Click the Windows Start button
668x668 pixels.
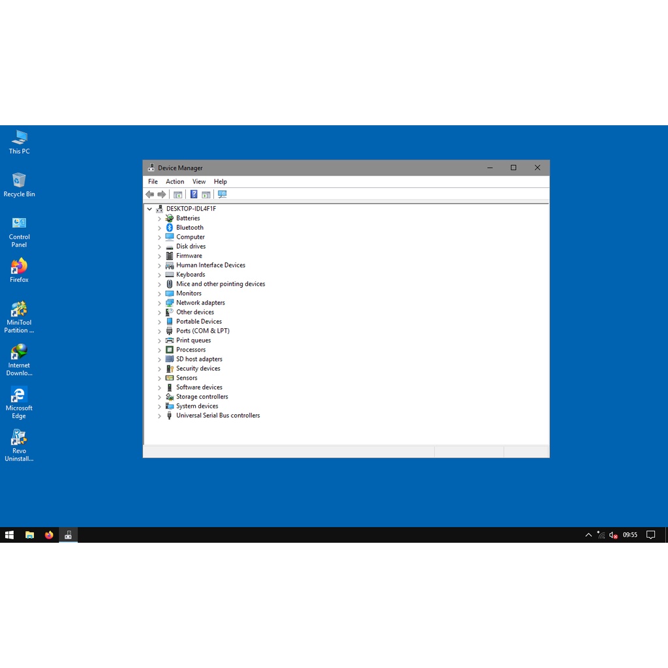(9, 535)
